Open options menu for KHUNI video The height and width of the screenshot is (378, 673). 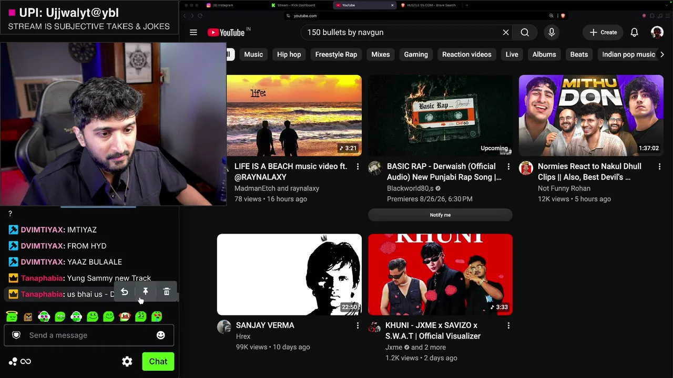(x=508, y=325)
